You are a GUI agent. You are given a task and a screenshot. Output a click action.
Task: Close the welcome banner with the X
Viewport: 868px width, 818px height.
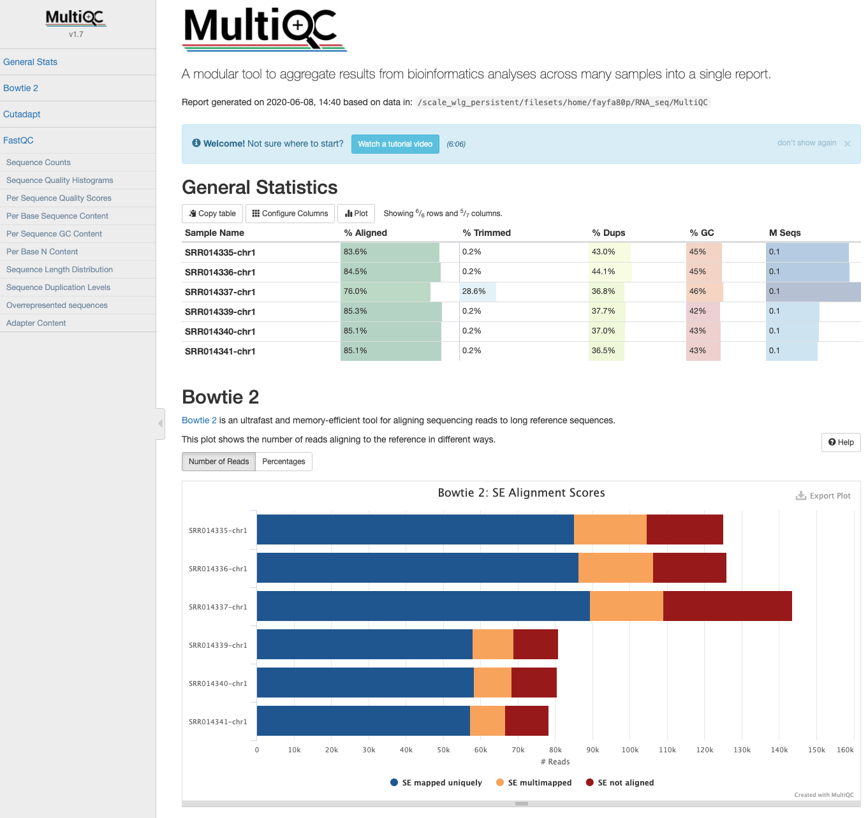848,144
